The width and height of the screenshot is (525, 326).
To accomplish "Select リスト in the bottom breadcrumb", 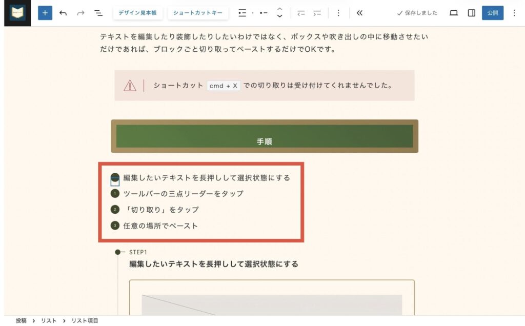I will [x=49, y=320].
